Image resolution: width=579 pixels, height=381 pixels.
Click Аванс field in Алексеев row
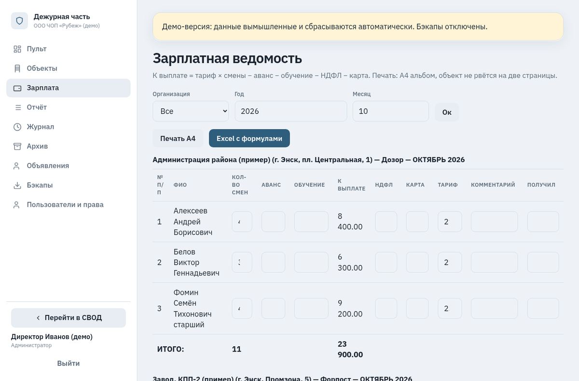(273, 222)
